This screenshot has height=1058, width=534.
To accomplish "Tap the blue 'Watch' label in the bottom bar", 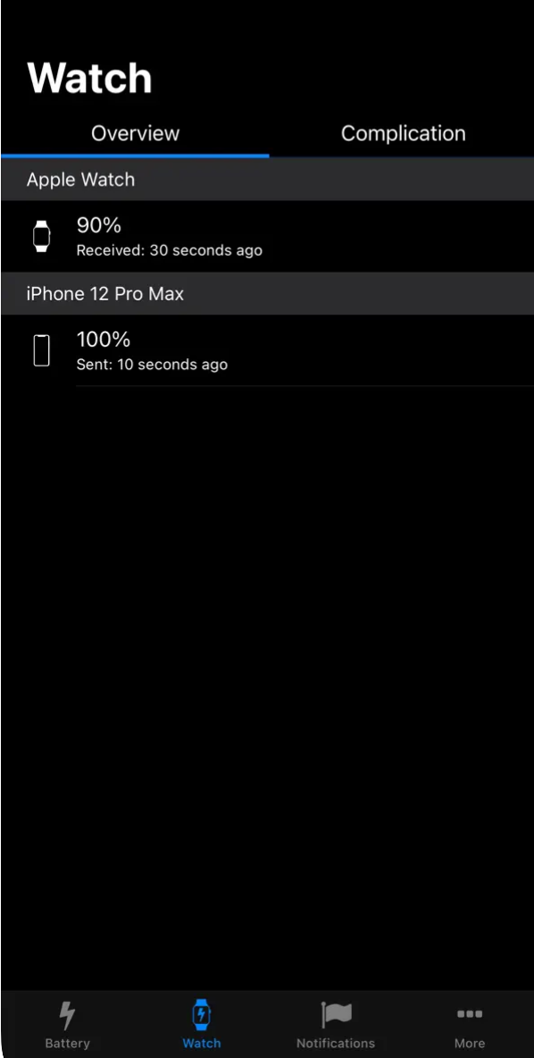I will [x=202, y=1043].
